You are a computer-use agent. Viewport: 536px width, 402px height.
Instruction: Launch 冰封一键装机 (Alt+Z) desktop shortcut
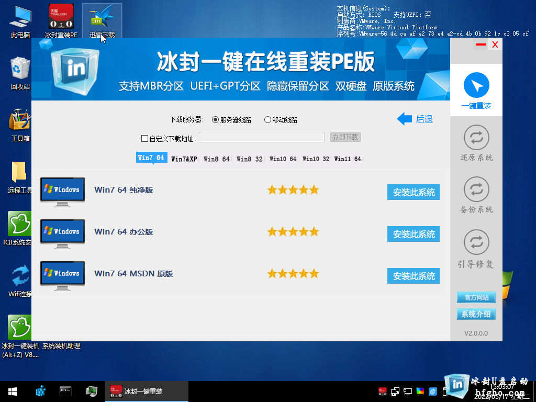point(20,337)
